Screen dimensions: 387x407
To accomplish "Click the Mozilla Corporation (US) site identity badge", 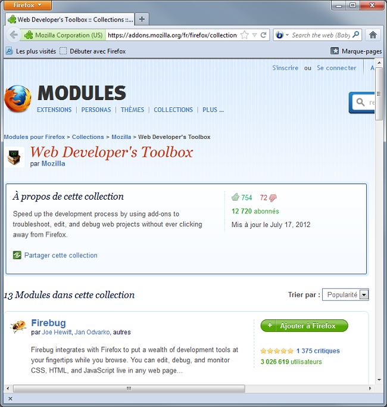I will 64,35.
